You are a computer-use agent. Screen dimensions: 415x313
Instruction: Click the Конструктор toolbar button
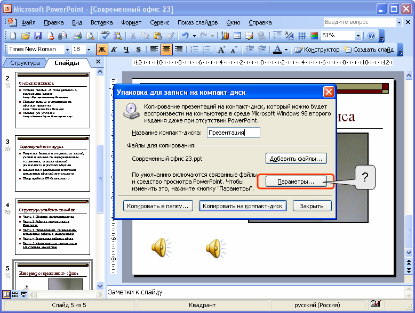[317, 50]
